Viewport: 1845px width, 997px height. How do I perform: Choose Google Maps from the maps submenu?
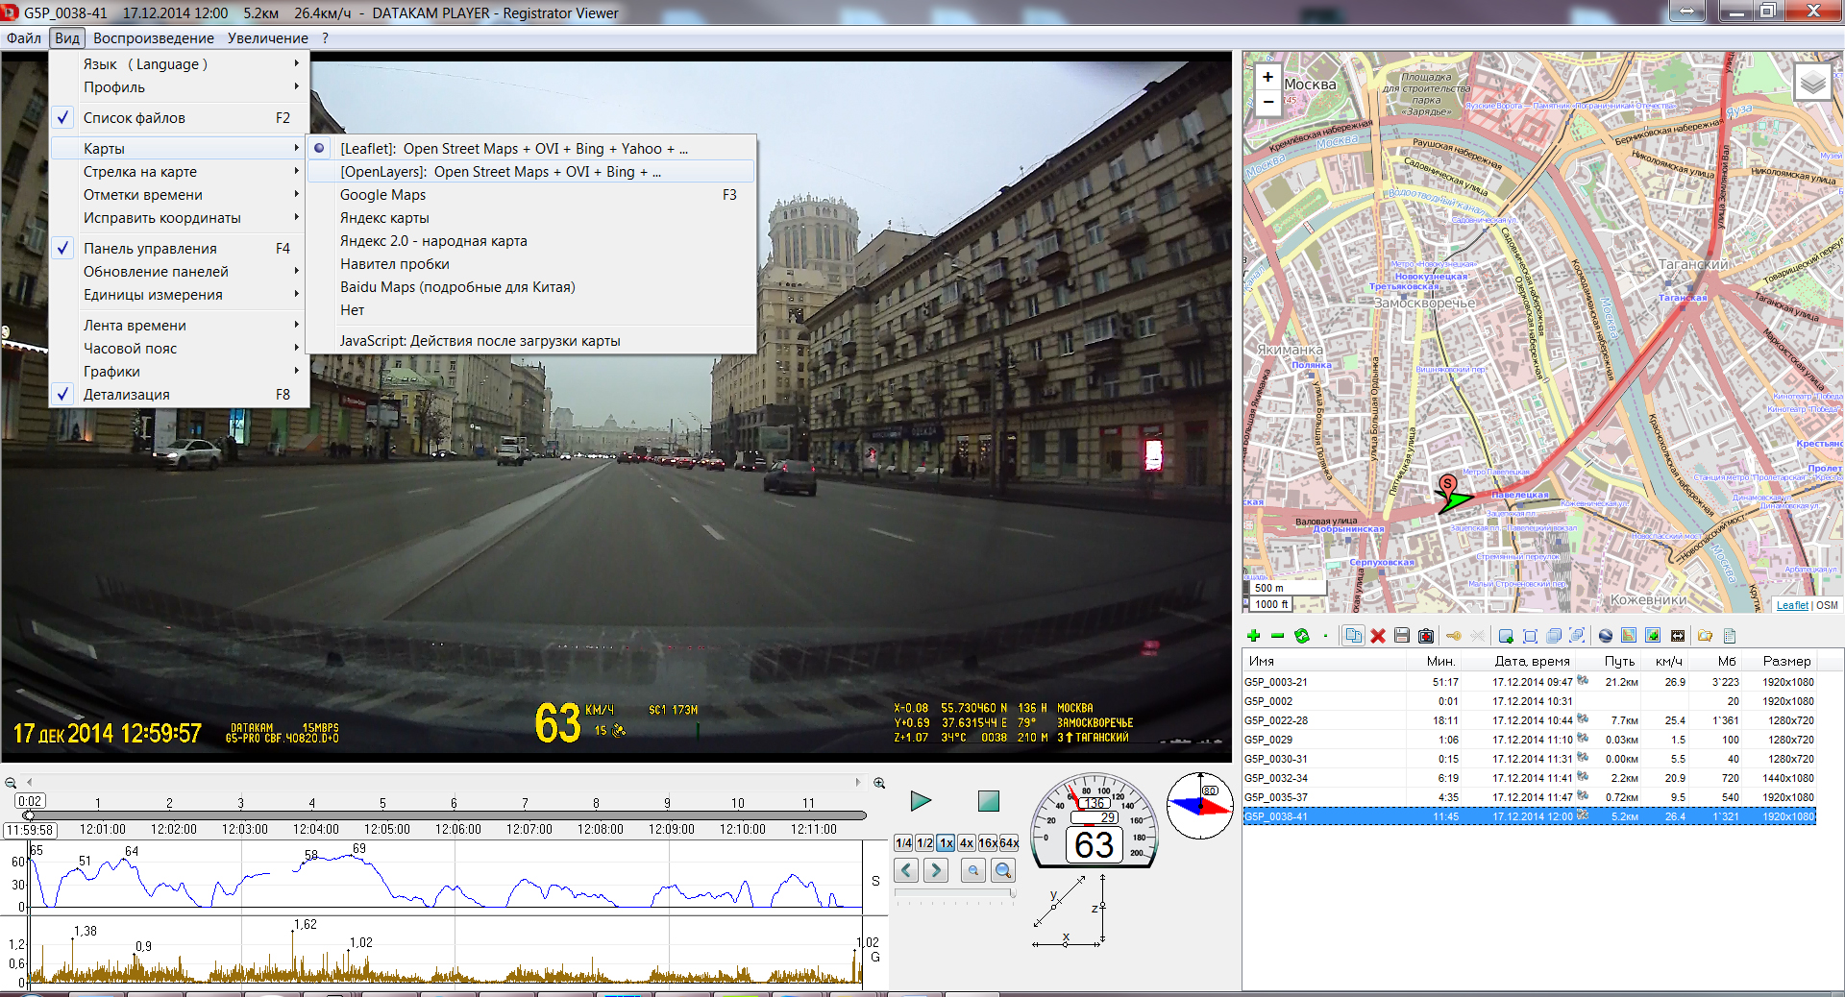tap(531, 195)
